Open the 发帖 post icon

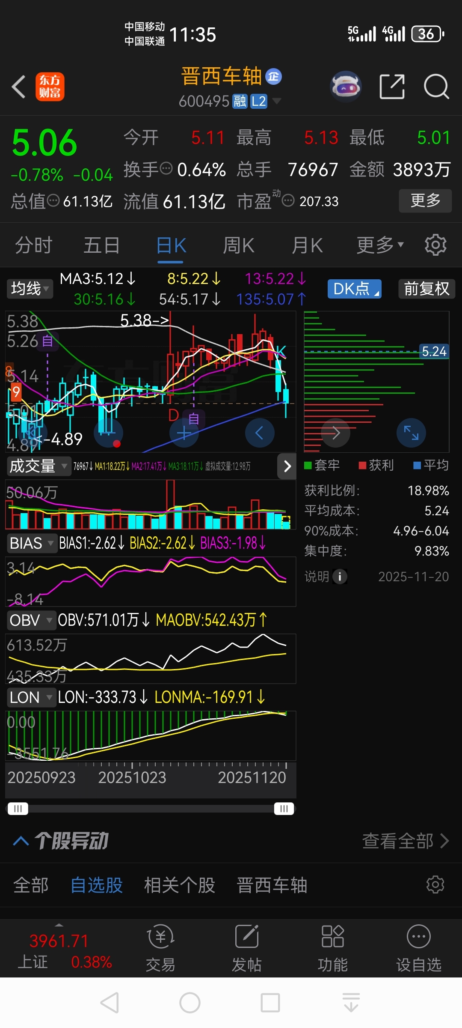[x=246, y=948]
